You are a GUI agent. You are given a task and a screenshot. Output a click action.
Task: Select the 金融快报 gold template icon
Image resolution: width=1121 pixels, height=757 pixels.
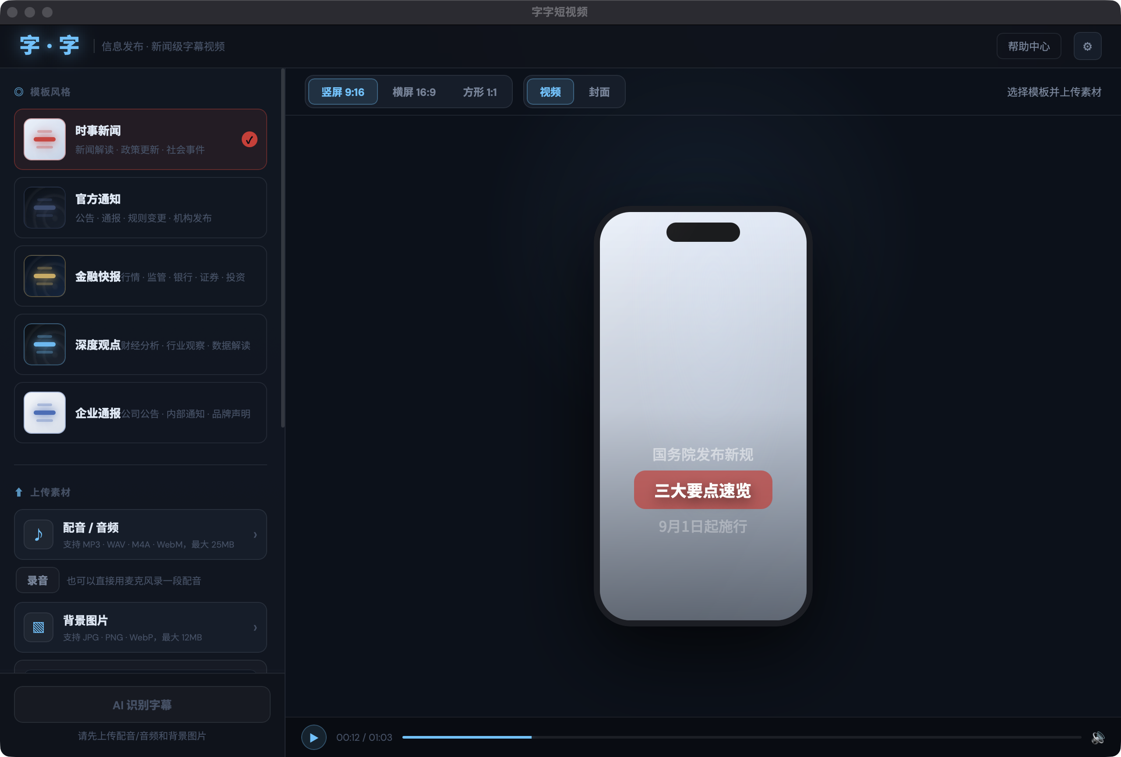[44, 276]
